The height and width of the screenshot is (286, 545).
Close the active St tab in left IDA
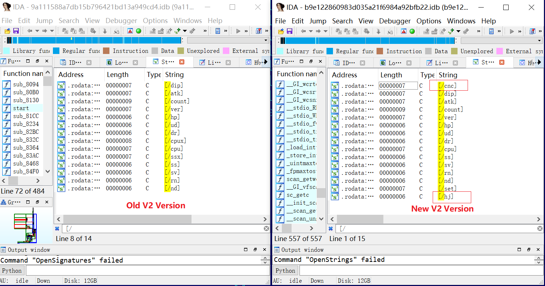pyautogui.click(x=182, y=62)
